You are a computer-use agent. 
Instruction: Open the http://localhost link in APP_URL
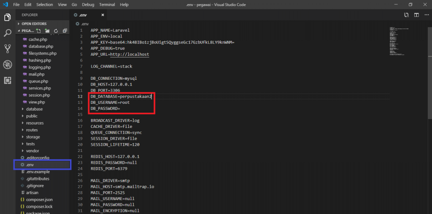[x=129, y=54]
